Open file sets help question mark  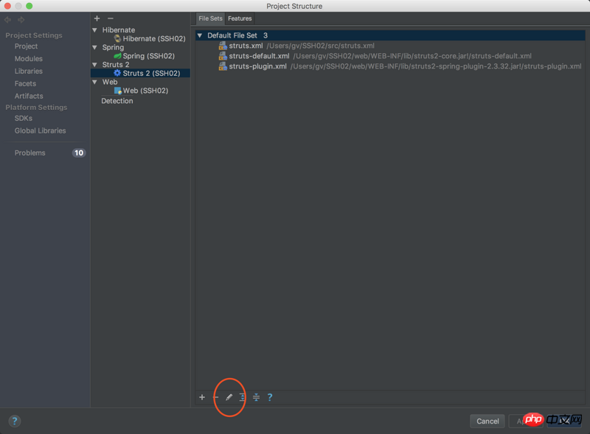(x=270, y=397)
